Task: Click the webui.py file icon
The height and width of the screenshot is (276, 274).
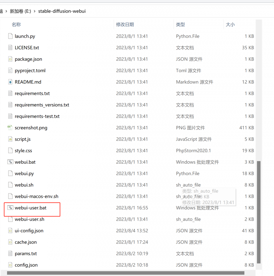Action: 11,173
